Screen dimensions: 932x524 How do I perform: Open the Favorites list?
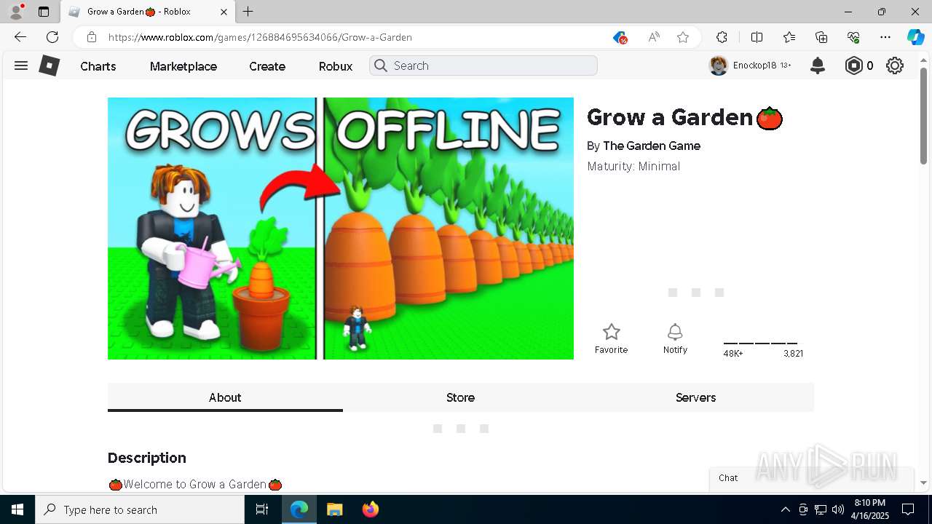tap(789, 37)
